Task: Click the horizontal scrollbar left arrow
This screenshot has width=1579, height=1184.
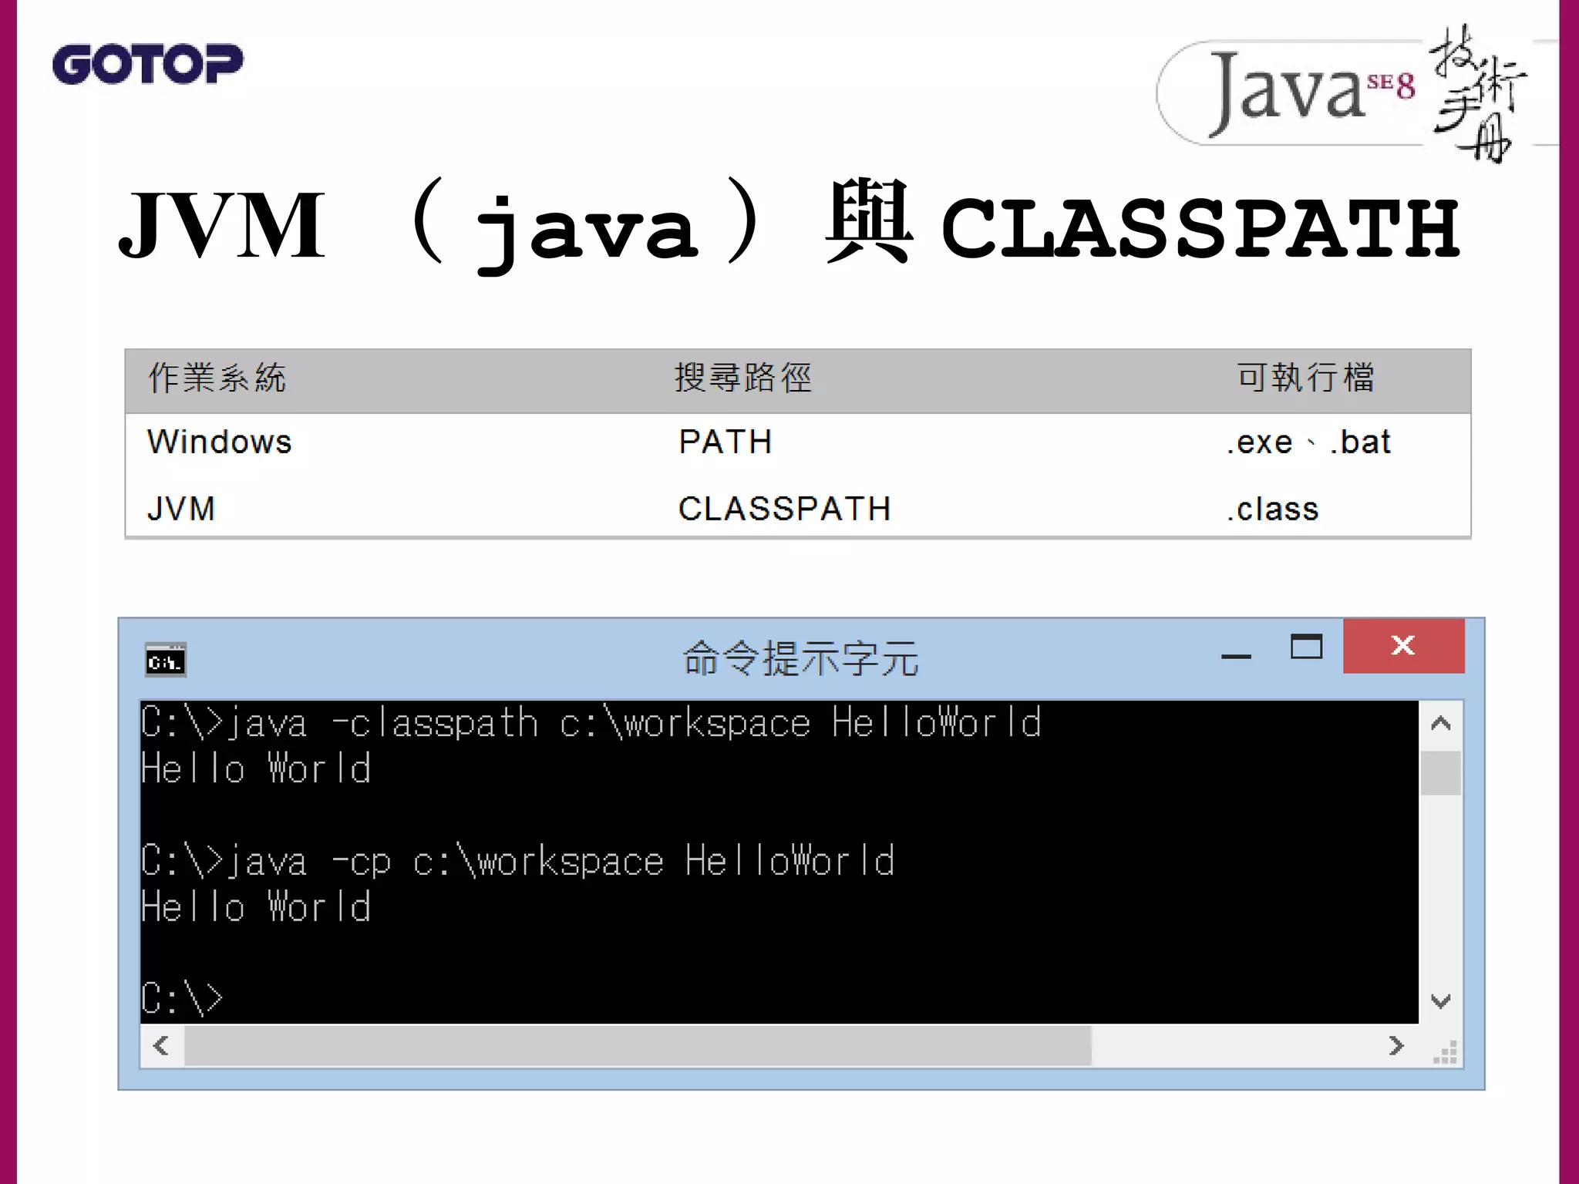Action: 161,1046
